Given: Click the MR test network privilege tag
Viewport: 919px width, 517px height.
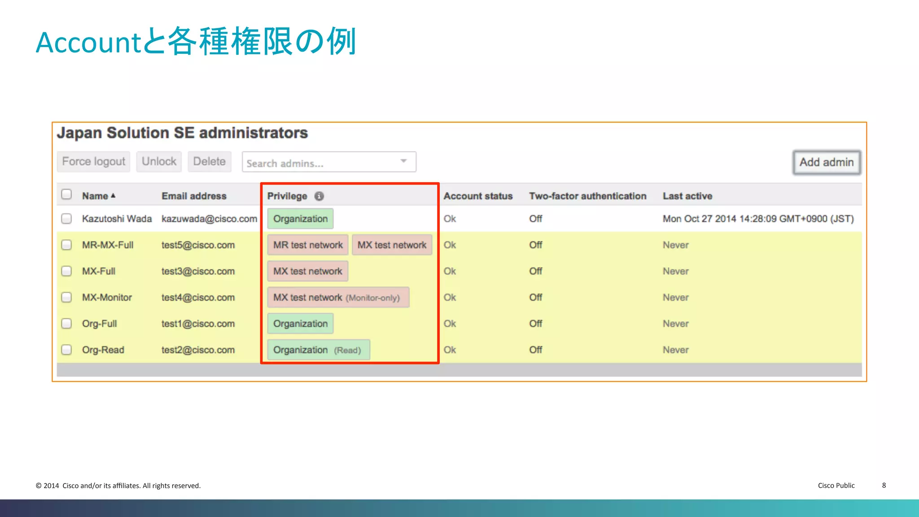Looking at the screenshot, I should (308, 245).
